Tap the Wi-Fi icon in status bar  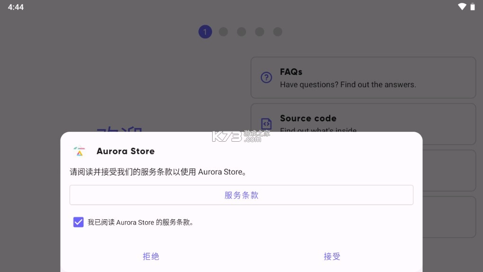tap(462, 7)
